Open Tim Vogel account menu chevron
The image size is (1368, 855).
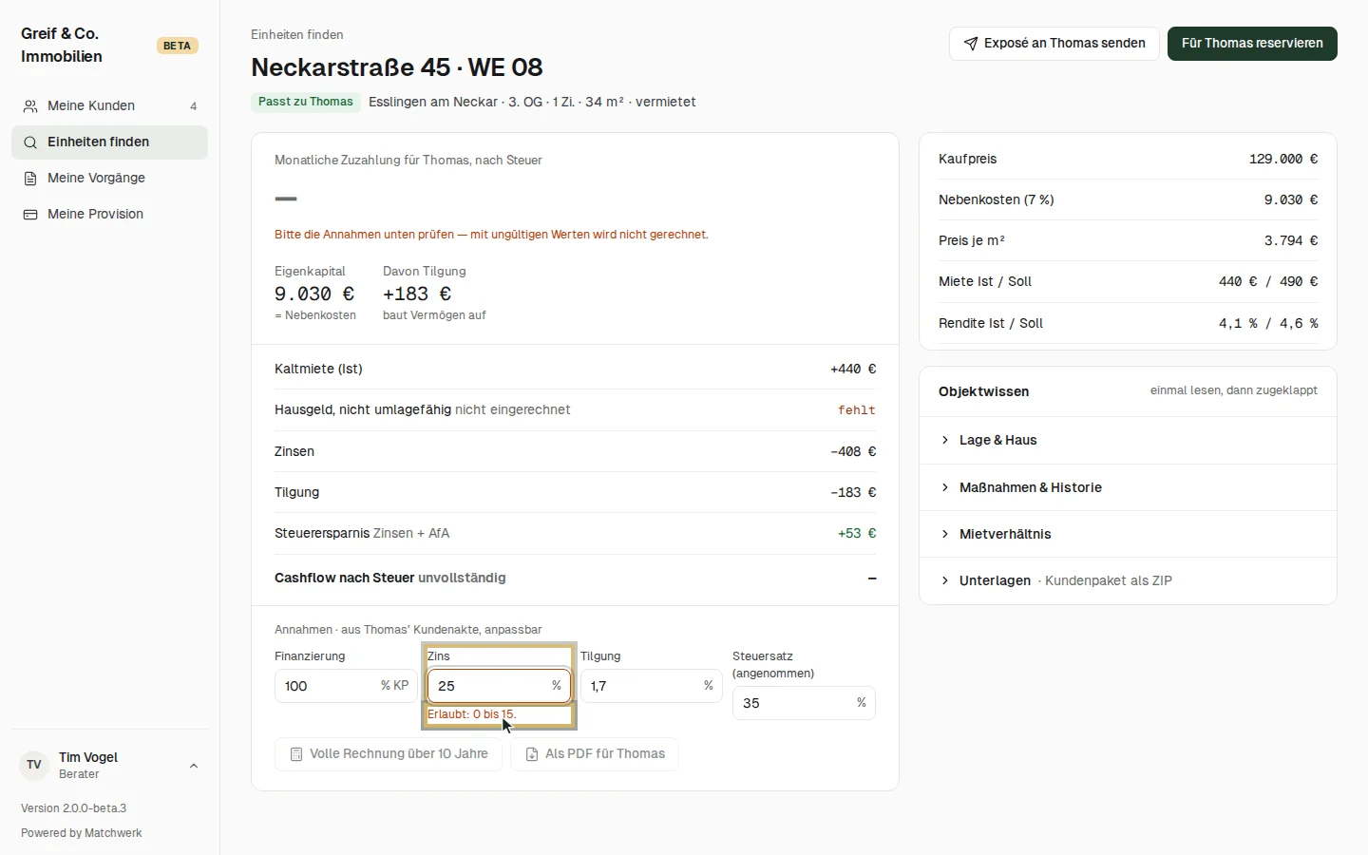(x=194, y=766)
